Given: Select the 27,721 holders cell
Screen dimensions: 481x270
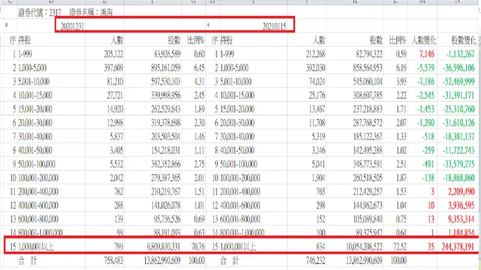Looking at the screenshot, I should [x=115, y=95].
